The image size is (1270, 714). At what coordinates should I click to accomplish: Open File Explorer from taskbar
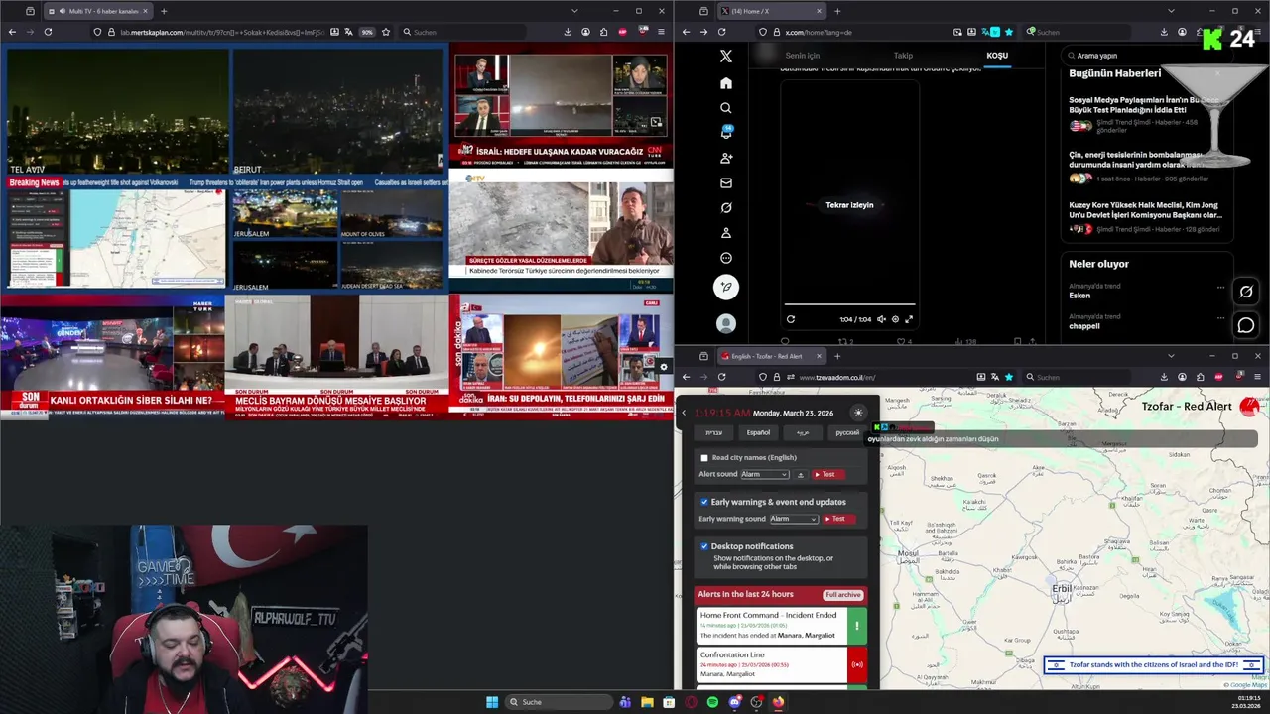coord(647,702)
